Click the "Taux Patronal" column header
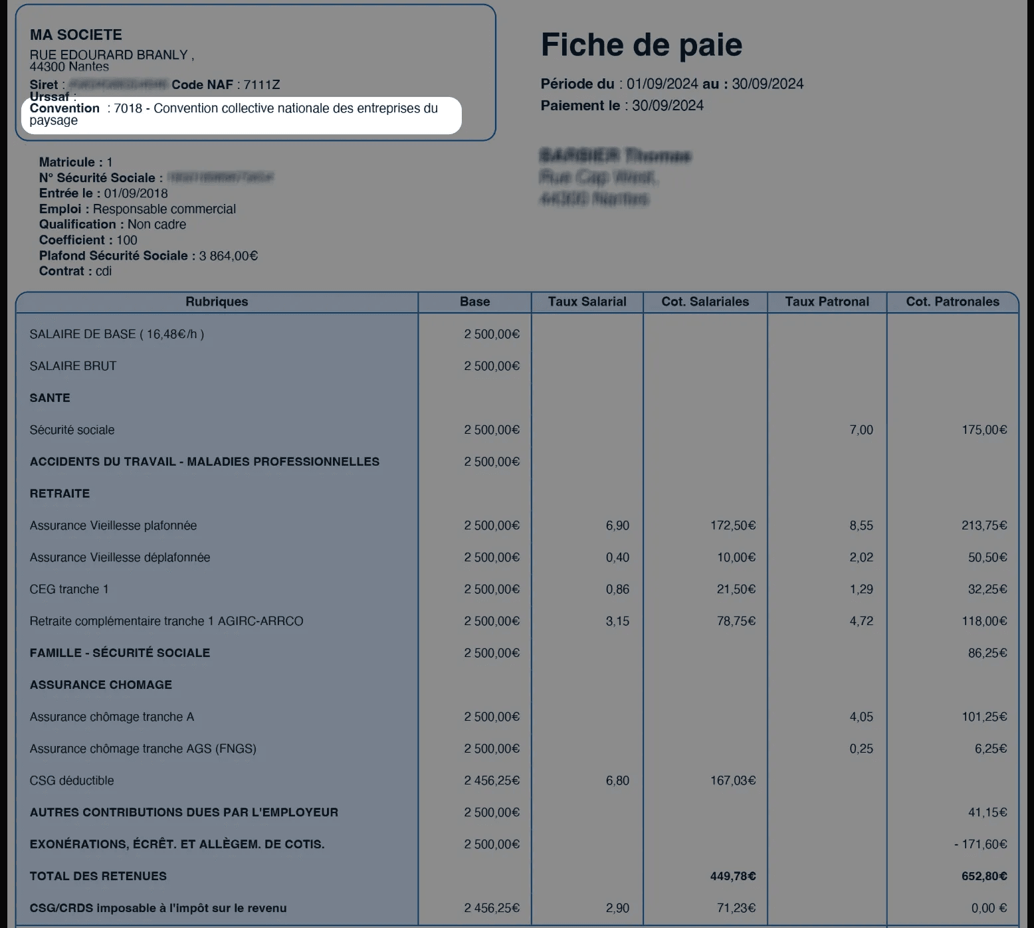 [x=827, y=302]
